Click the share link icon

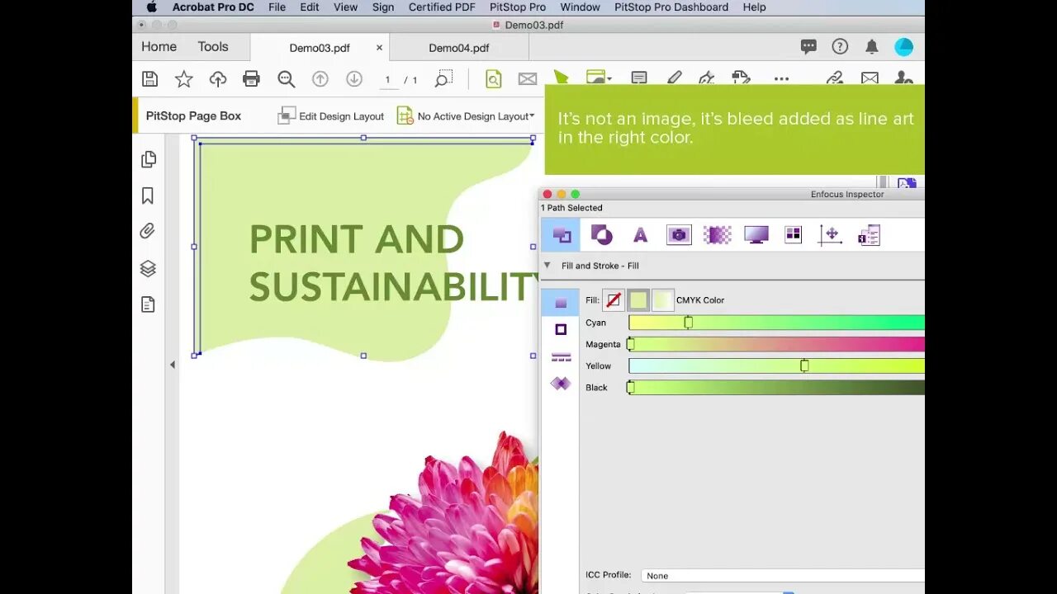[x=835, y=78]
